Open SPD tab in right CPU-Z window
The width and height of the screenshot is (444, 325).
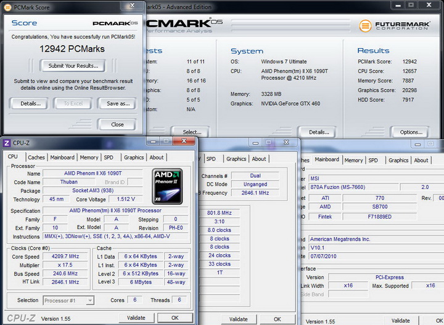coord(373,160)
